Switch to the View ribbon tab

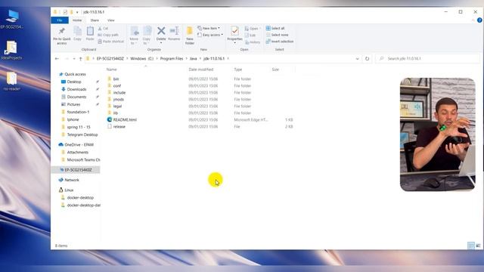[111, 20]
